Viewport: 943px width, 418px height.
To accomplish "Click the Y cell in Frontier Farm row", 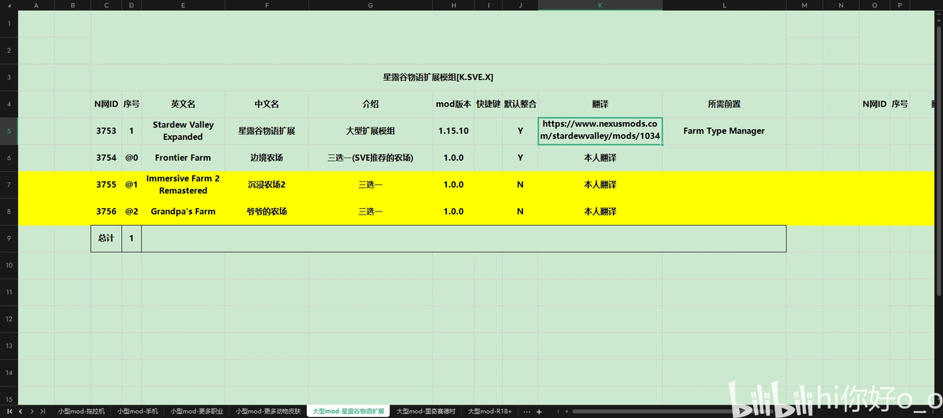I will [521, 158].
